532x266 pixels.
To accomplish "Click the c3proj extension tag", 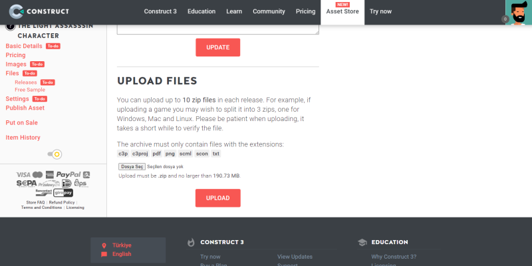I will [x=140, y=154].
